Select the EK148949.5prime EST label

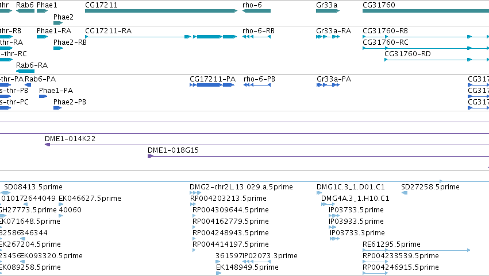(x=247, y=267)
